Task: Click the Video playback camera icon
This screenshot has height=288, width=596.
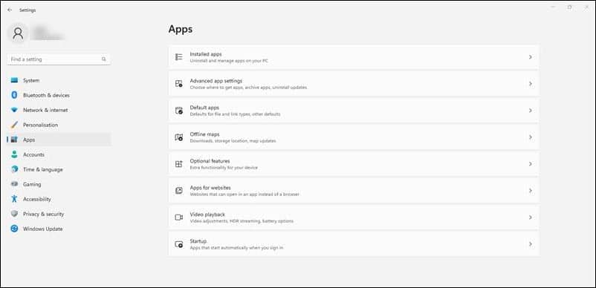Action: click(x=178, y=217)
